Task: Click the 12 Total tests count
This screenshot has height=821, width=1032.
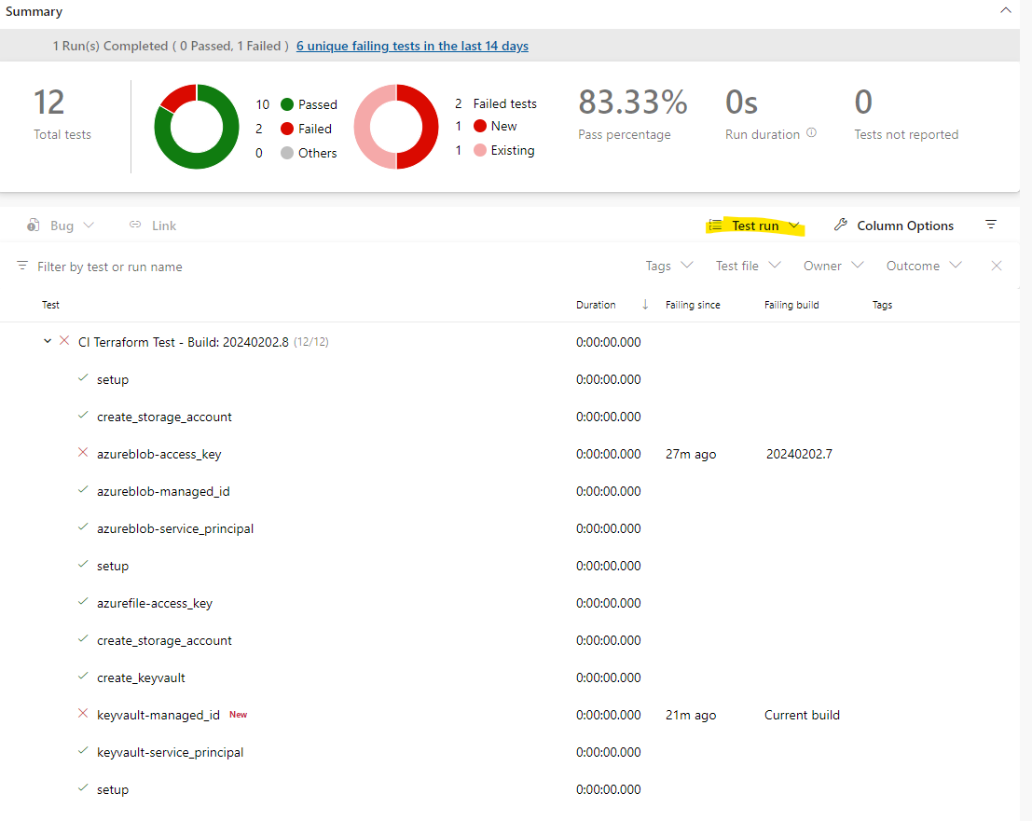Action: (48, 103)
